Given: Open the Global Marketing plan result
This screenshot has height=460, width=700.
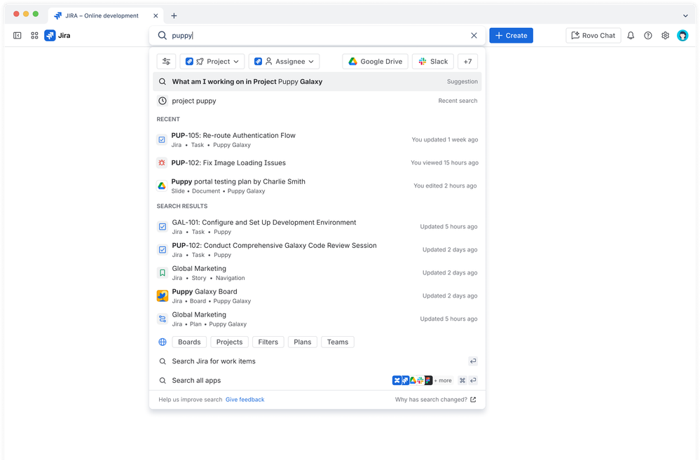Looking at the screenshot, I should pyautogui.click(x=317, y=319).
